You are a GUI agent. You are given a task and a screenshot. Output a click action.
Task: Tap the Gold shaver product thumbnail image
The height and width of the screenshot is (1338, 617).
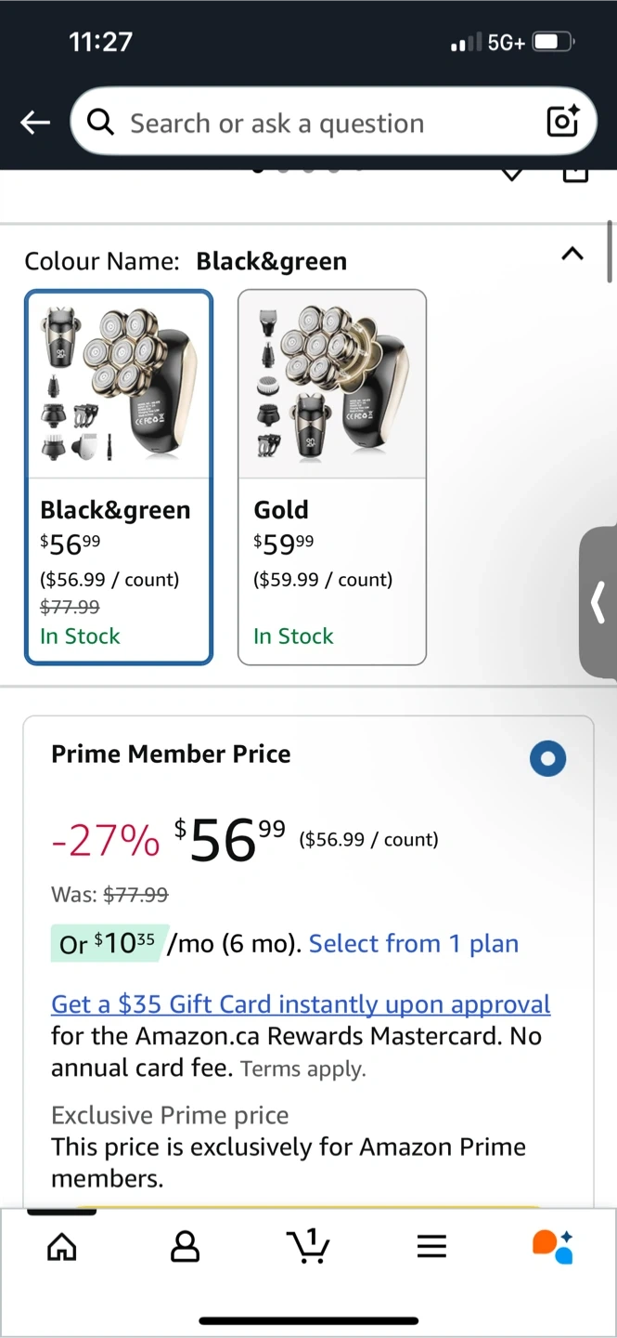point(332,383)
